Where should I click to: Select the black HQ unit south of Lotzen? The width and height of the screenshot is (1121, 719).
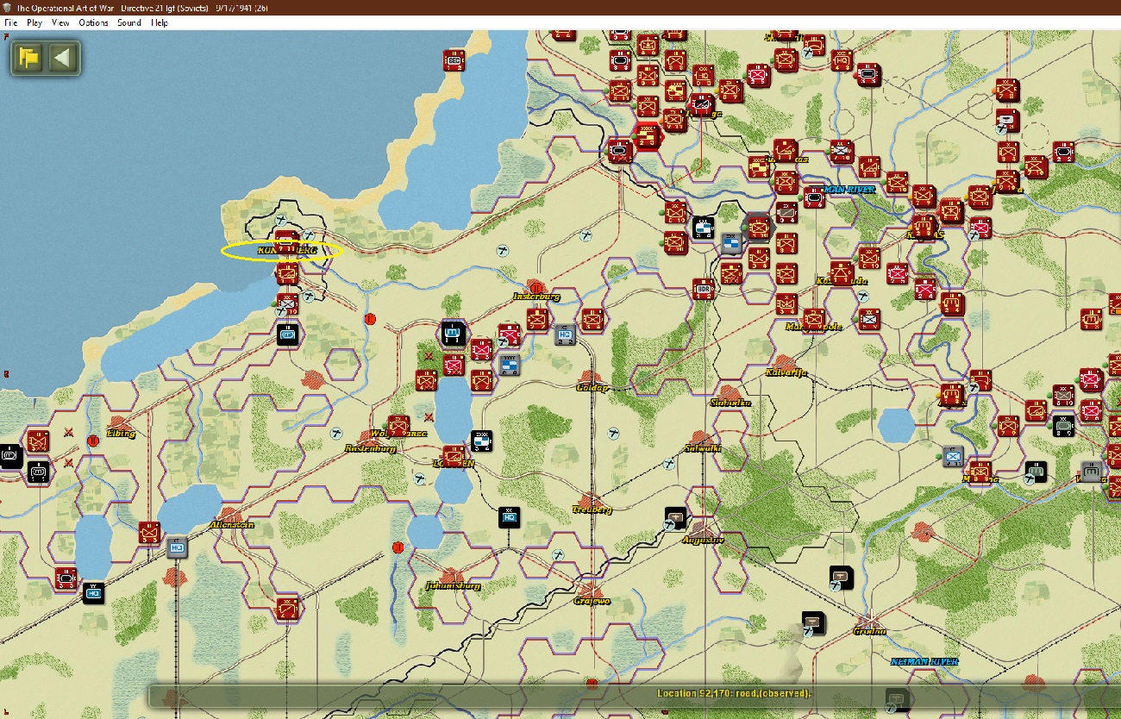tap(510, 517)
